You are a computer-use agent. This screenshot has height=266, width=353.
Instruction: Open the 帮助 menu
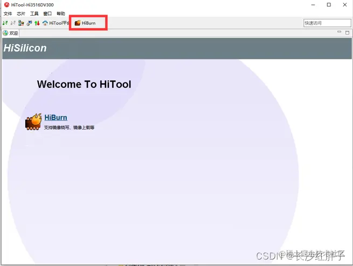[x=61, y=13]
